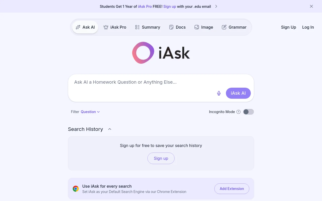Screen dimensions: 322x201
Task: Dismiss the banner with the X button
Action: (x=311, y=6)
